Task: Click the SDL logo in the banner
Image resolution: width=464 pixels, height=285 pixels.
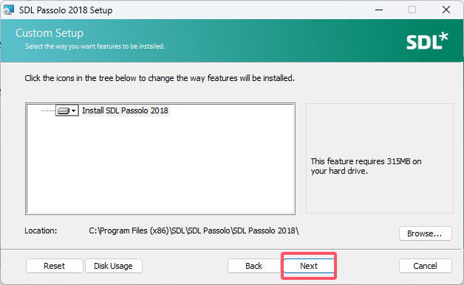Action: 427,41
